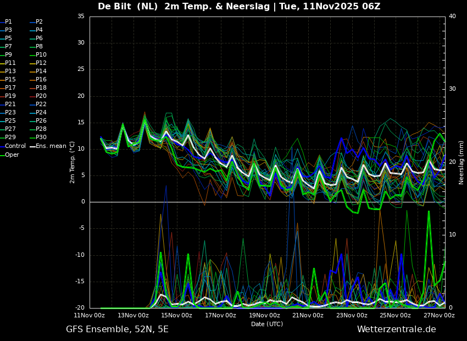Screen dimensions: 467x341
Task: Click the Oper legend entry
Action: [9, 155]
